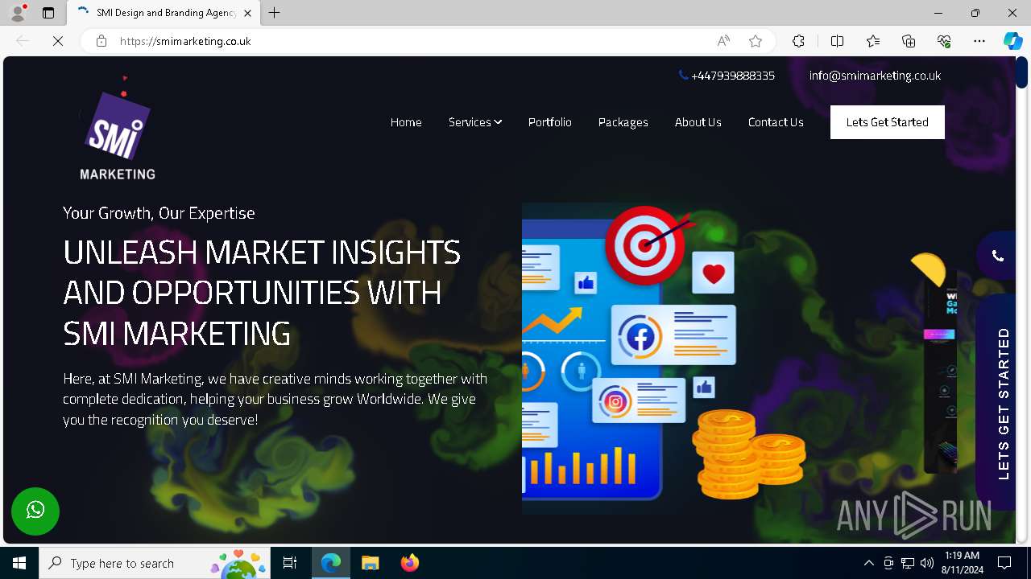View site information lock icon
The width and height of the screenshot is (1031, 579).
[101, 41]
